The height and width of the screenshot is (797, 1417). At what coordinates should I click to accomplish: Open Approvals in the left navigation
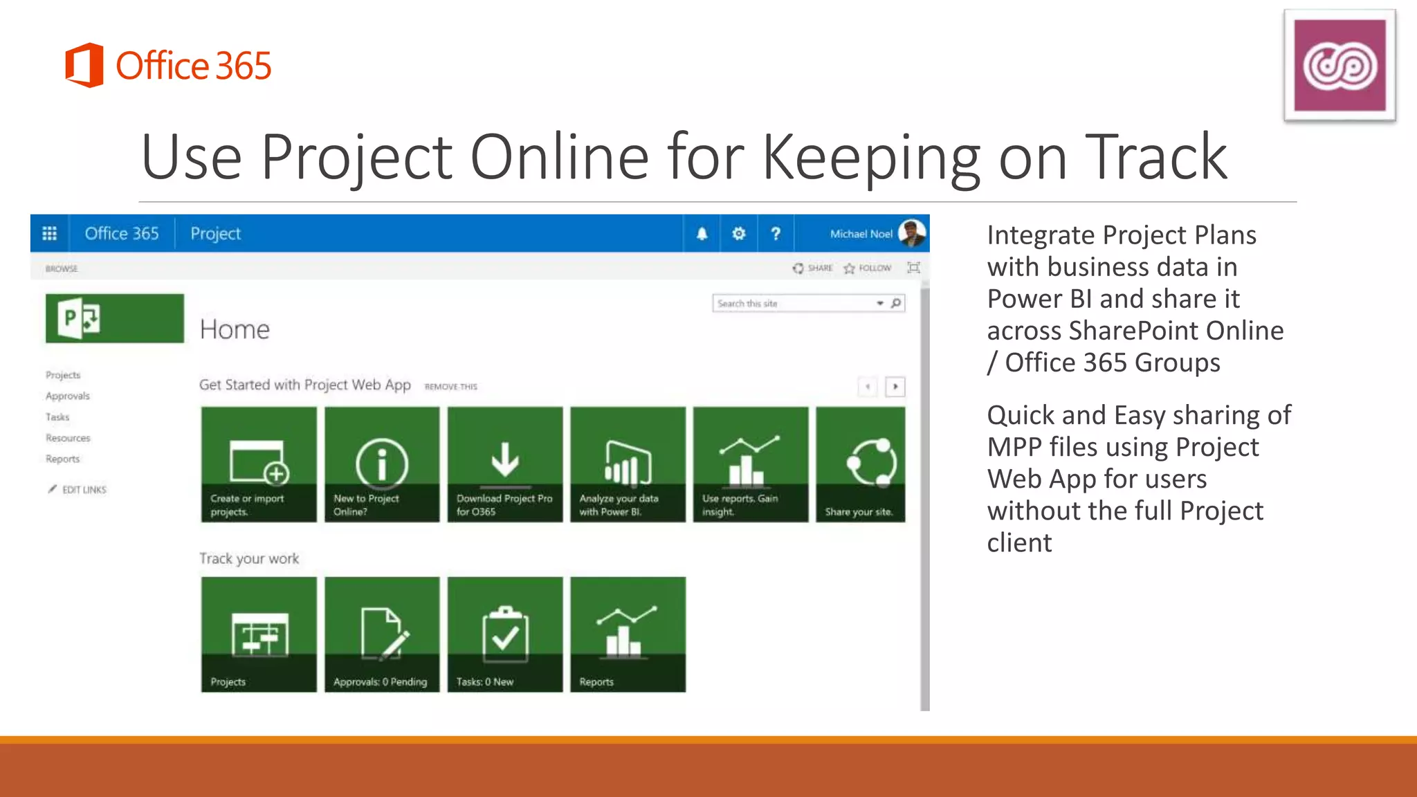tap(68, 396)
